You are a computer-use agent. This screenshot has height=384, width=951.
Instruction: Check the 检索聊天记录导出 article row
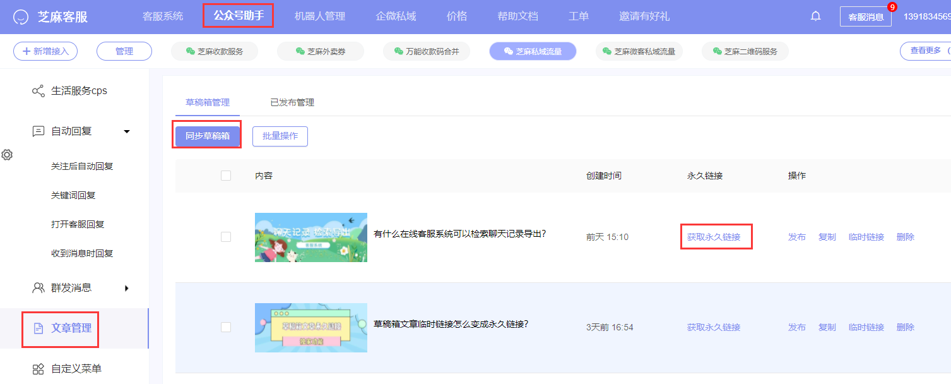226,237
